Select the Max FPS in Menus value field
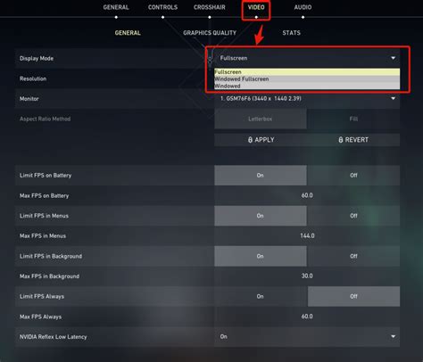 pos(307,235)
